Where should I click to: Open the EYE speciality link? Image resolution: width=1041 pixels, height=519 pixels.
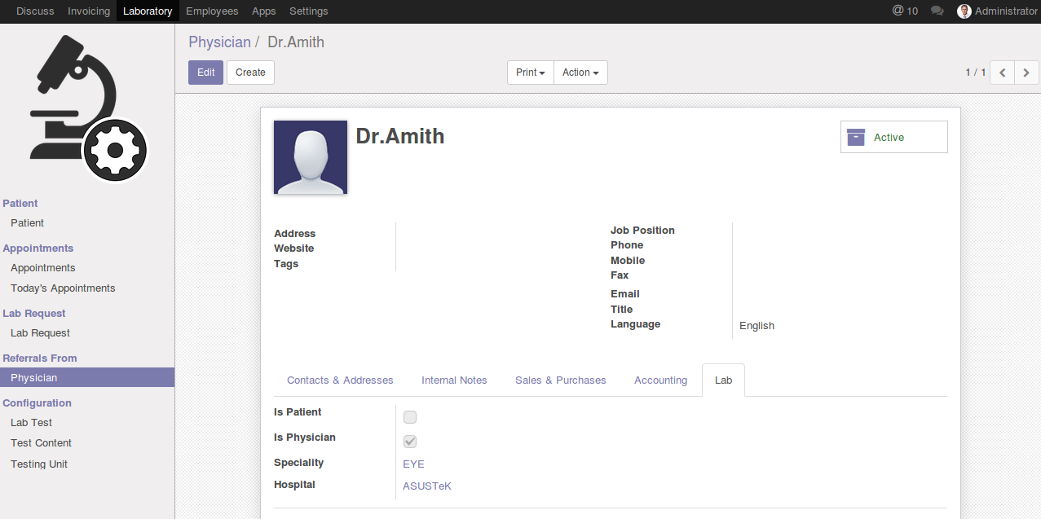point(413,464)
